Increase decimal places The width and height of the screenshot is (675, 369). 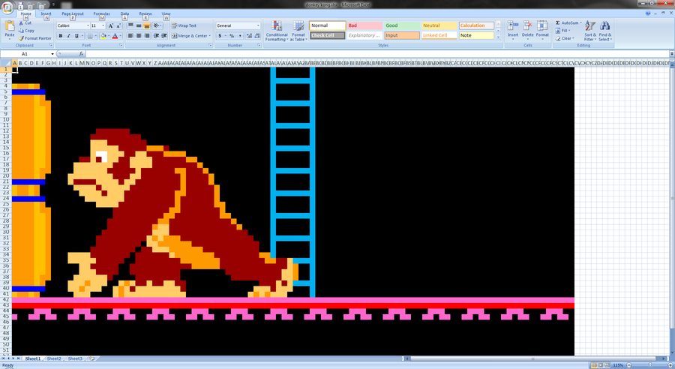click(249, 36)
